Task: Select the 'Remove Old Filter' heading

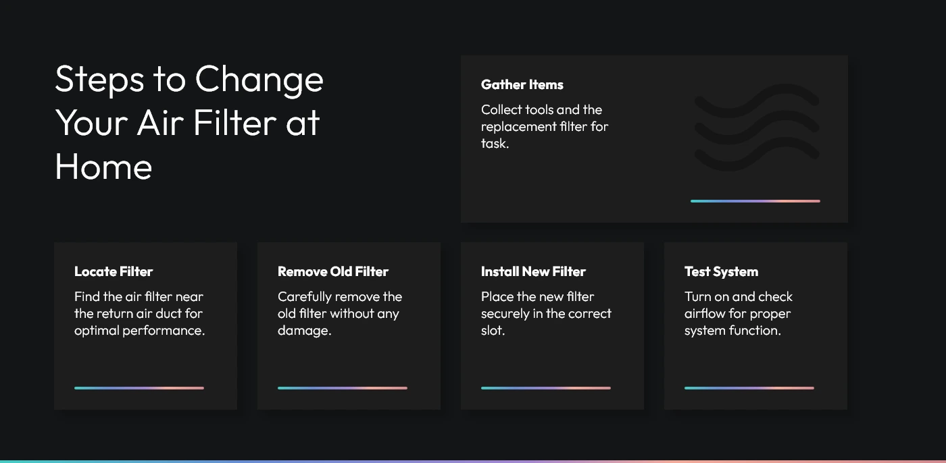Action: tap(333, 271)
